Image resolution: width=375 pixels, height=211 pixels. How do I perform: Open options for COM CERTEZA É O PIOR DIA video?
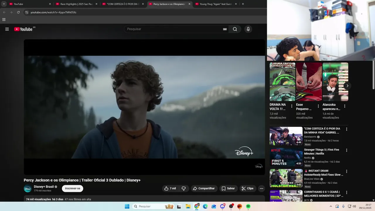coord(347,129)
